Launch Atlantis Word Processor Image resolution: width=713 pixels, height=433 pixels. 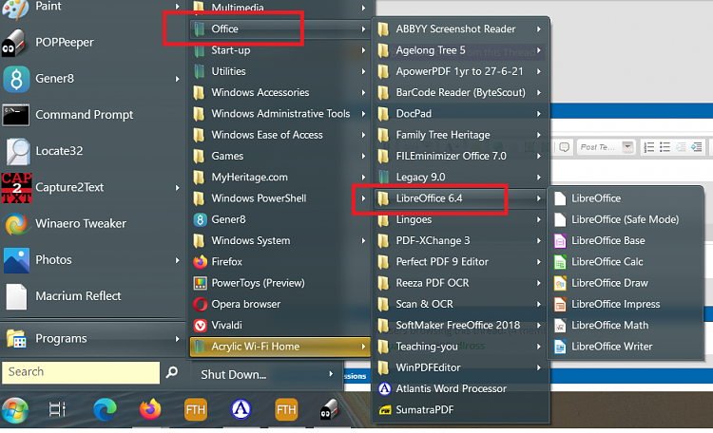tap(460, 389)
